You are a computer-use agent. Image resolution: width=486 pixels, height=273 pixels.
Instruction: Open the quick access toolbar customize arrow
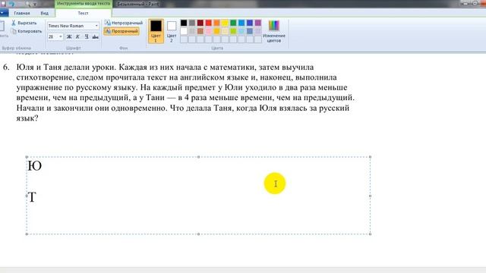[35, 4]
